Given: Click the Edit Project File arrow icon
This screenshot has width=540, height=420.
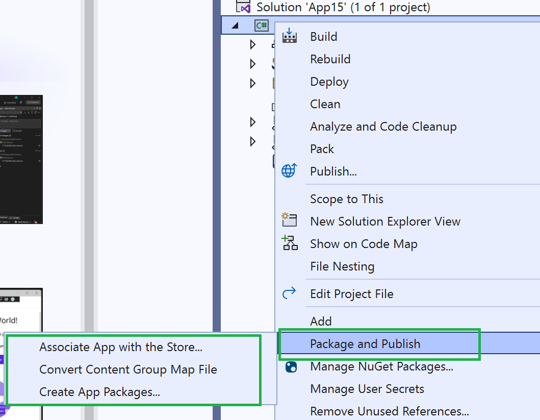Looking at the screenshot, I should [290, 293].
